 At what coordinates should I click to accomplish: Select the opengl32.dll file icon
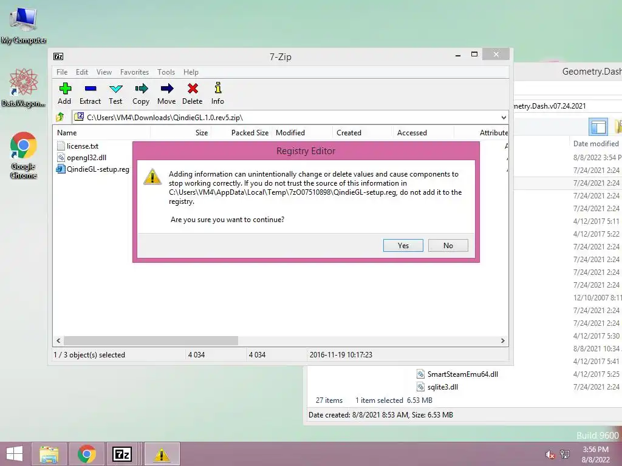61,157
